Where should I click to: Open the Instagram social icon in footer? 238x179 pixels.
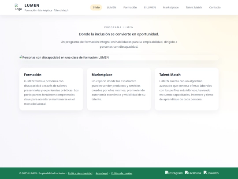[x=174, y=173]
